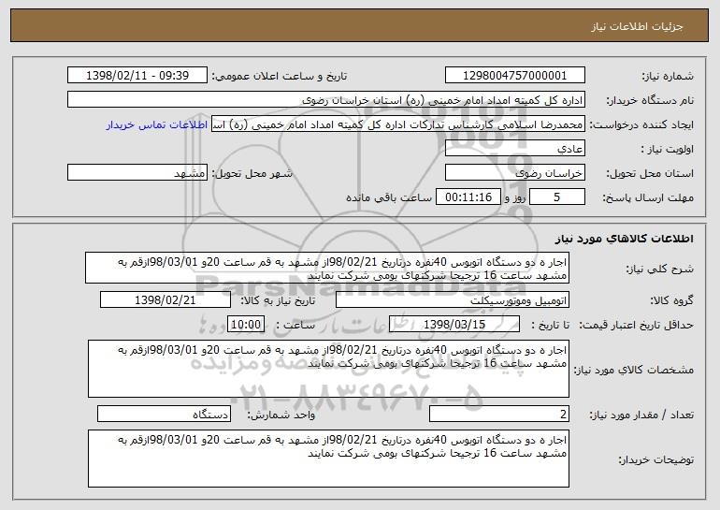Click the تاریخ نیاز به کالا field 1398/02/21
720x510 pixels.
pyautogui.click(x=166, y=300)
